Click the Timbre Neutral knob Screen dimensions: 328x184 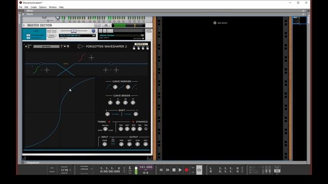[x=105, y=129]
